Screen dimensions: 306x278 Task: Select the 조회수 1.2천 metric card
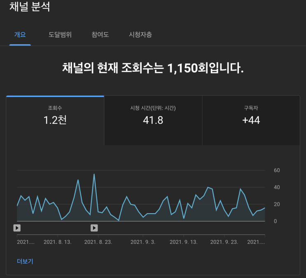pos(55,120)
